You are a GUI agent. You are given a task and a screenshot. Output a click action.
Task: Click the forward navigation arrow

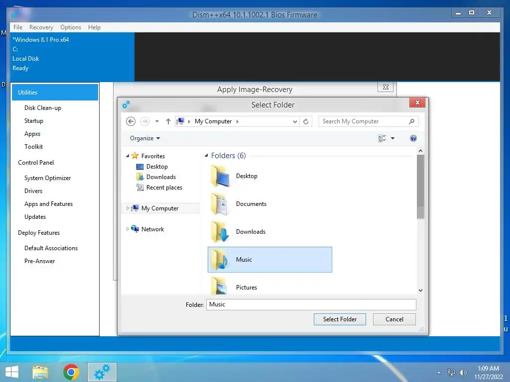pyautogui.click(x=145, y=121)
